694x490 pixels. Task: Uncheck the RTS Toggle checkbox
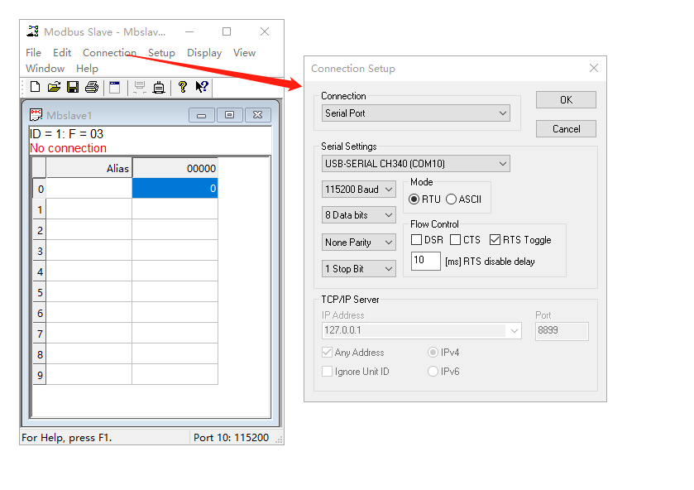tap(495, 240)
